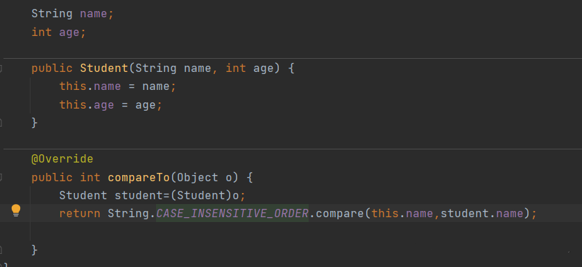Screen dimensions: 582x267
Task: Place cursor on compareTo method name
Action: [139, 177]
